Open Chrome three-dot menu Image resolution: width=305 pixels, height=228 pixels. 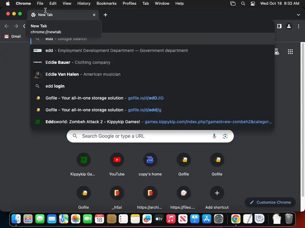click(x=298, y=26)
